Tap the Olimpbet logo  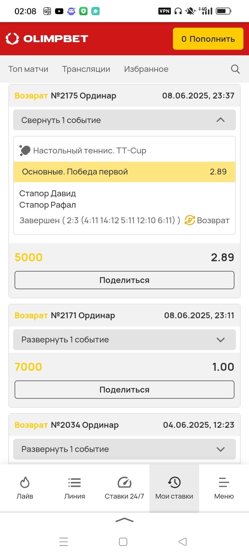47,39
